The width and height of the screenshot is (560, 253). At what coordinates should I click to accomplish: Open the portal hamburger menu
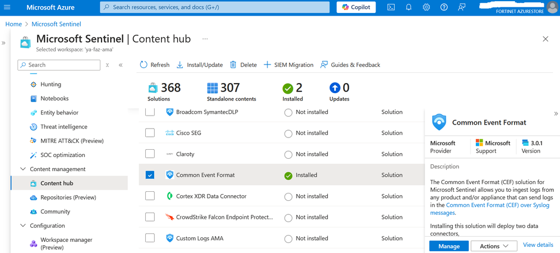(x=7, y=7)
